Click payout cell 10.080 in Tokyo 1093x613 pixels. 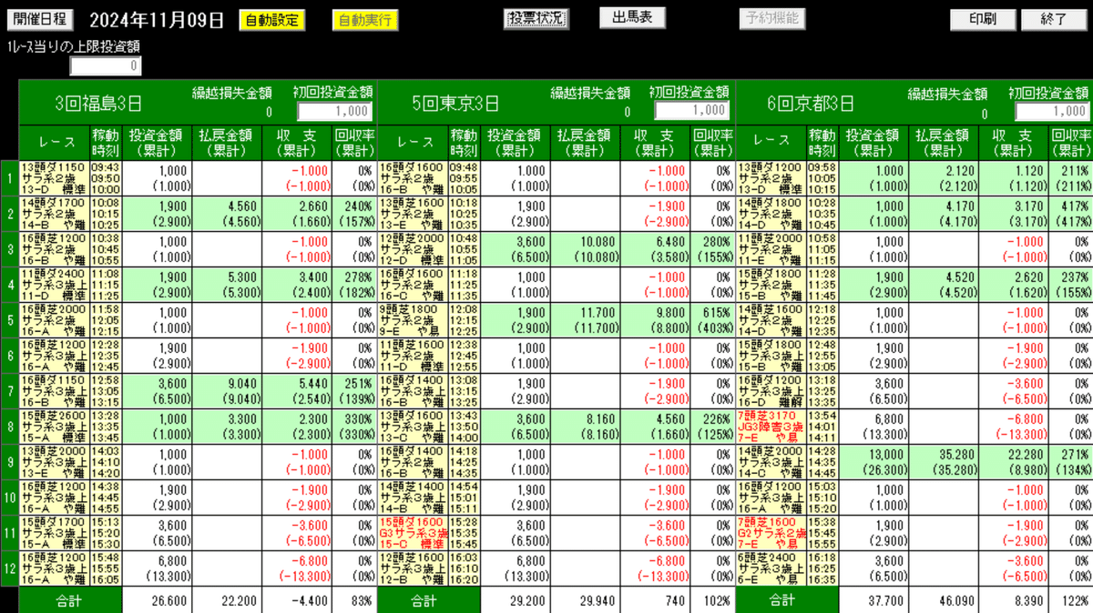586,248
